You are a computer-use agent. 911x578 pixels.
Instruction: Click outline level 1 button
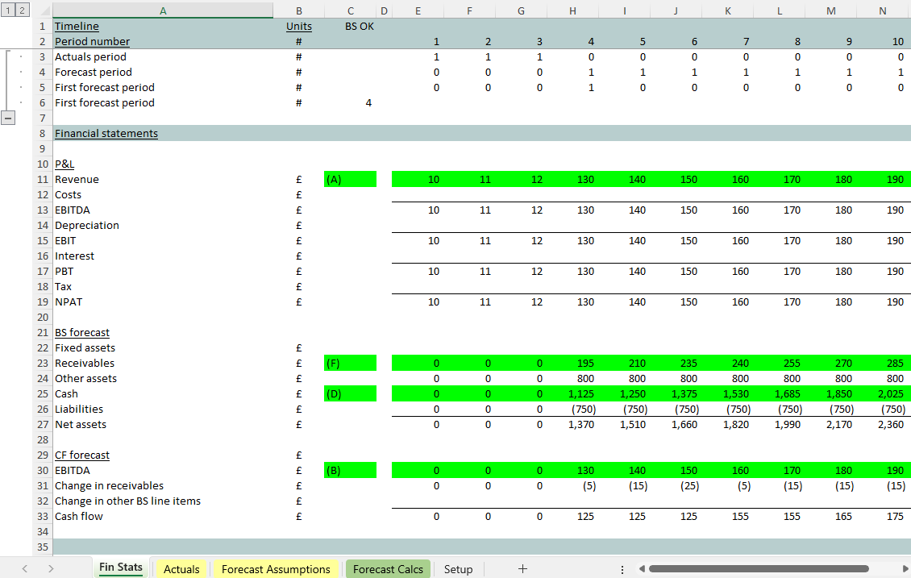[8, 10]
